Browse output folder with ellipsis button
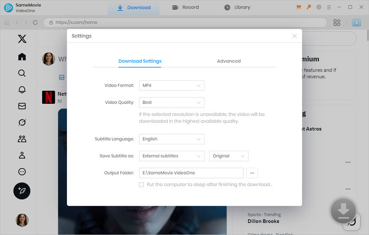This screenshot has width=369, height=235. coord(252,173)
